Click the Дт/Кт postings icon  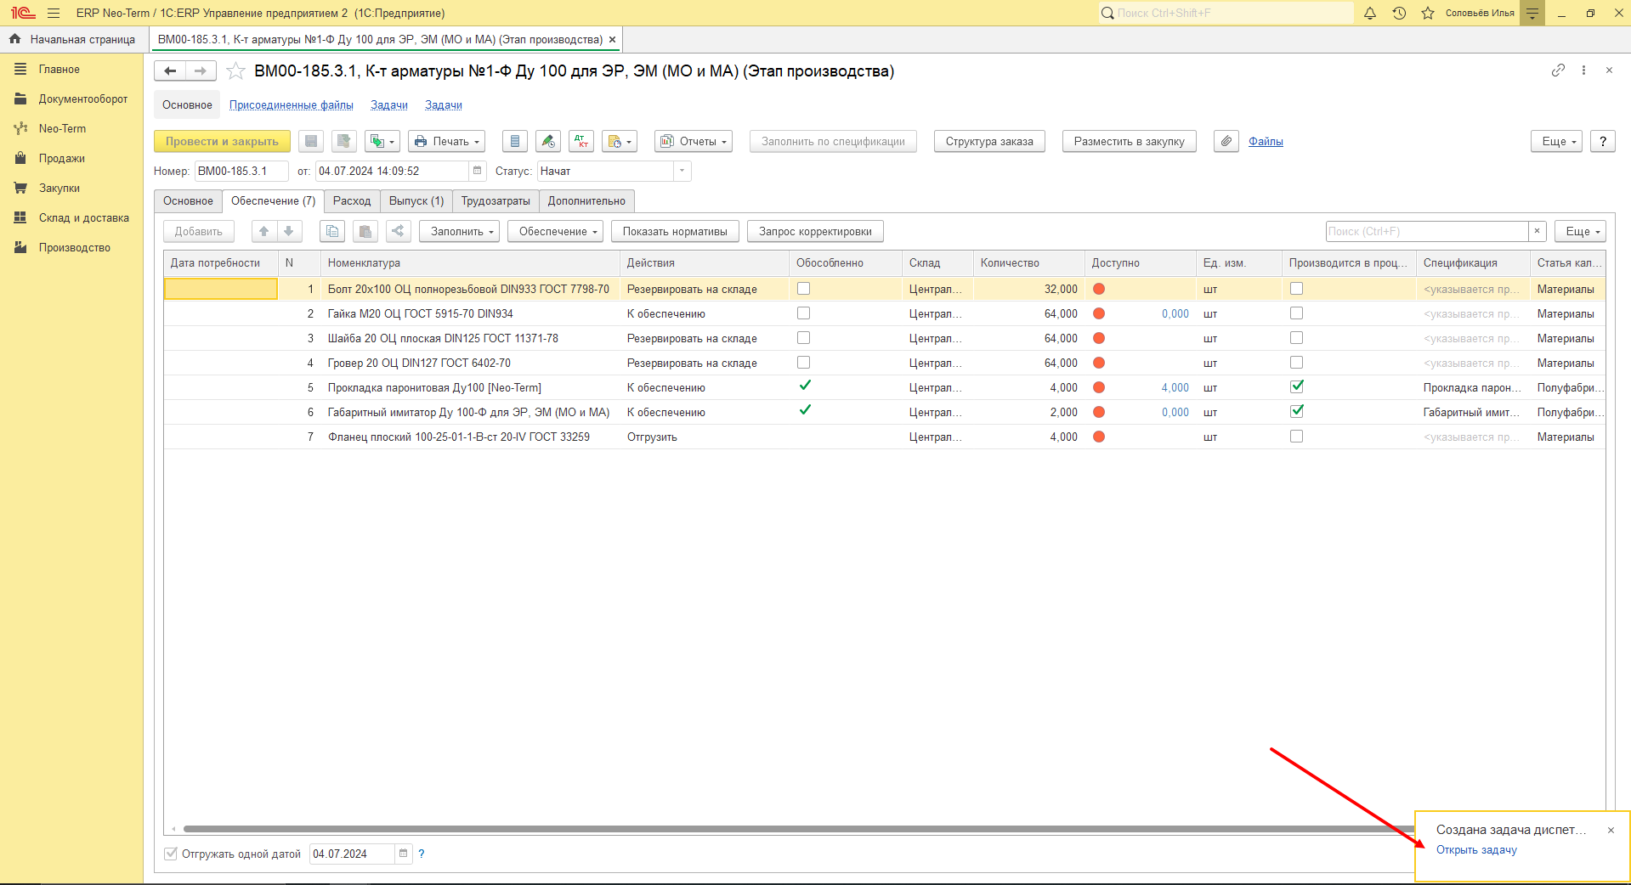581,142
